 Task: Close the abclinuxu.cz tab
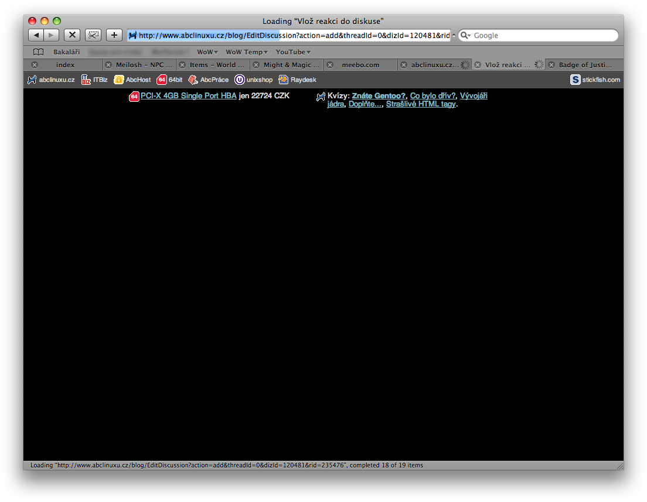coord(404,65)
